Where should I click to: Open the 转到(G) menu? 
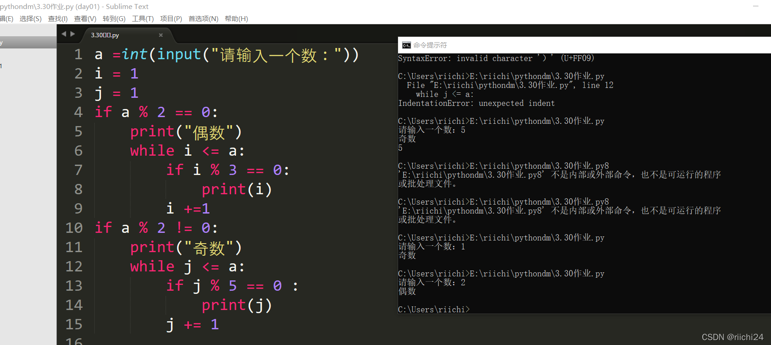tap(114, 19)
